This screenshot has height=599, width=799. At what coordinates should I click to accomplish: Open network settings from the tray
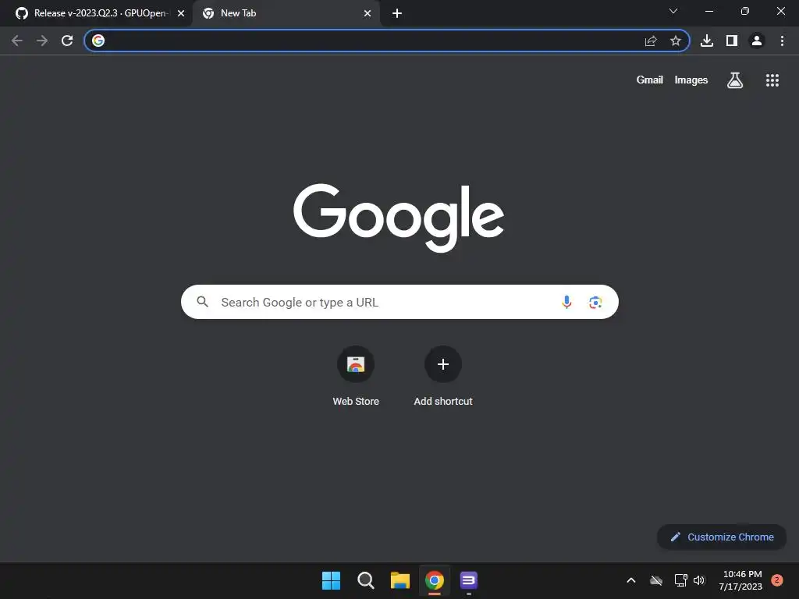click(x=680, y=580)
